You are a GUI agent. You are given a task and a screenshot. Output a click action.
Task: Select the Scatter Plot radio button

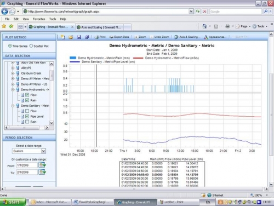[31, 46]
